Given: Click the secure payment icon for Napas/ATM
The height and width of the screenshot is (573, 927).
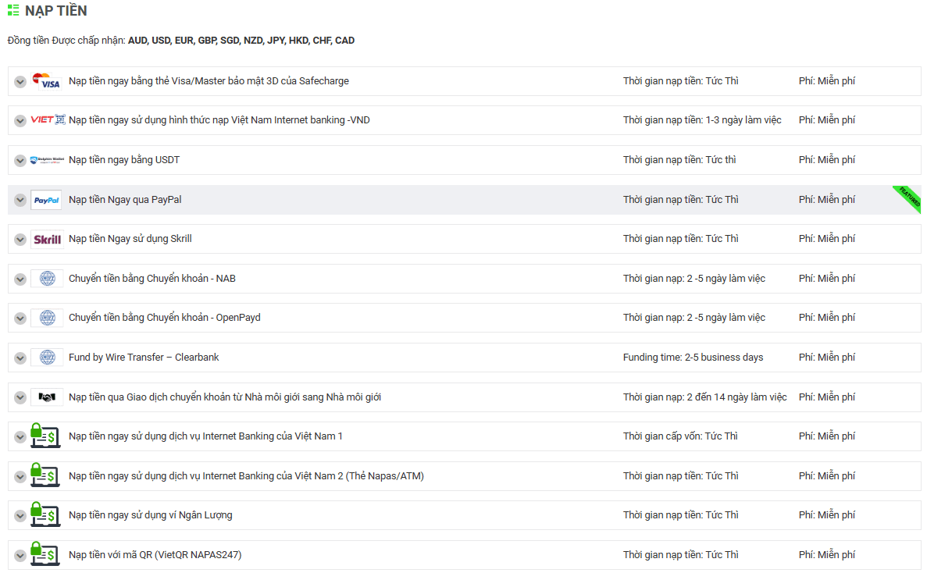Looking at the screenshot, I should coord(45,475).
